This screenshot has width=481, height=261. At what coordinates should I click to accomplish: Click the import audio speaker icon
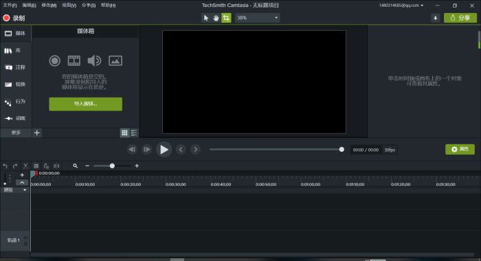[94, 60]
